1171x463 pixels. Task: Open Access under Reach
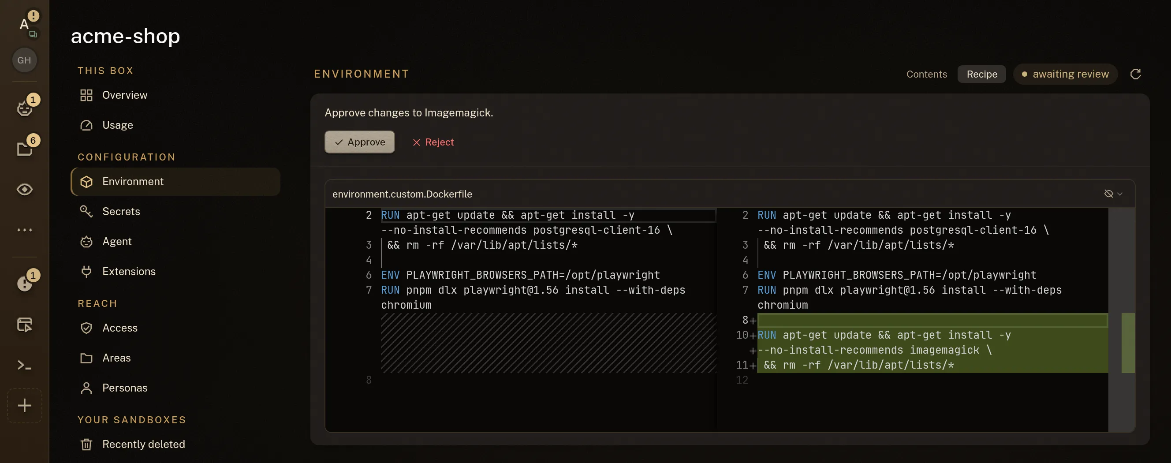[x=175, y=328]
